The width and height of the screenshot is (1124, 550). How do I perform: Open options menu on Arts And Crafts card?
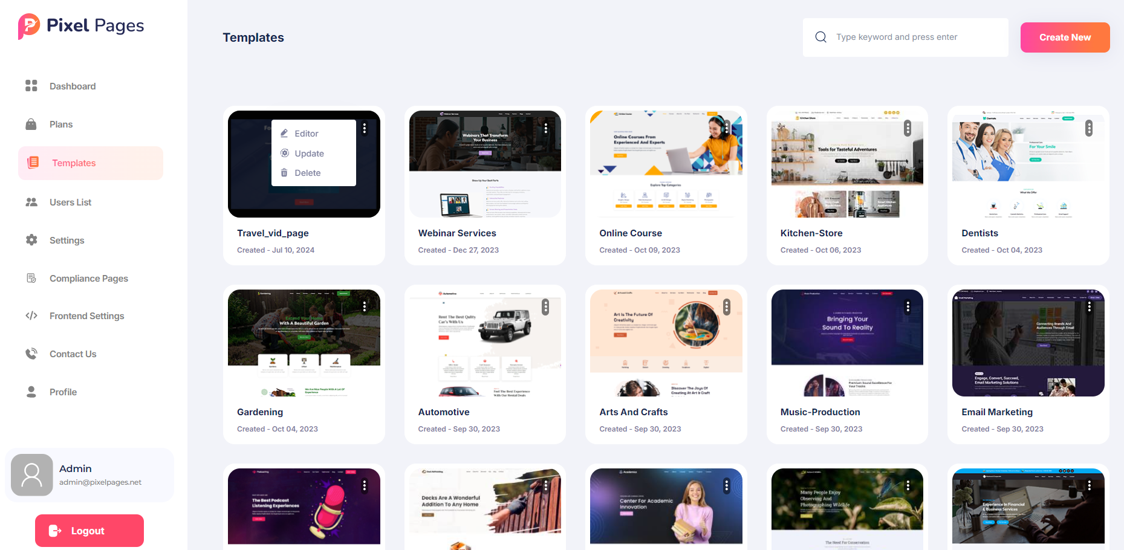click(x=727, y=307)
